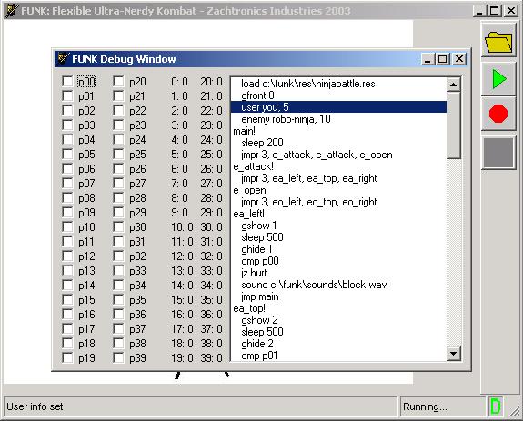Select the 'enemy robo-ninja, 10' line
This screenshot has height=421, width=523.
click(338, 119)
